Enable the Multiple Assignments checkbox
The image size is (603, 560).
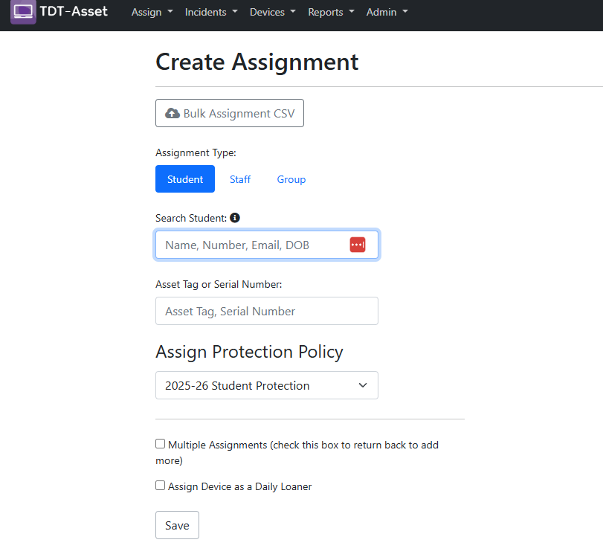(x=160, y=444)
